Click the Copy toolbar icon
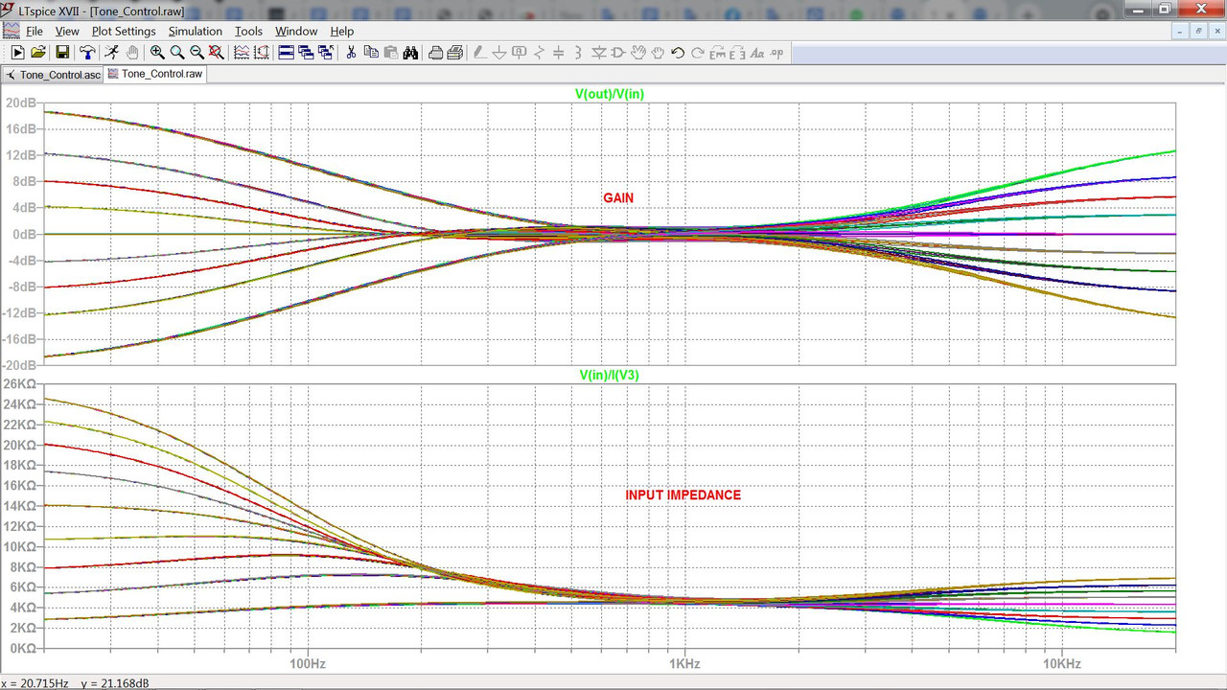Viewport: 1227px width, 690px height. click(371, 53)
